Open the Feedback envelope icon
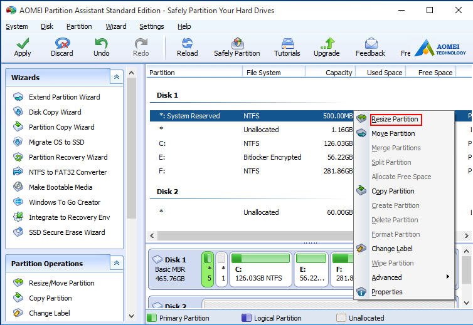Image resolution: width=473 pixels, height=325 pixels. (x=371, y=43)
